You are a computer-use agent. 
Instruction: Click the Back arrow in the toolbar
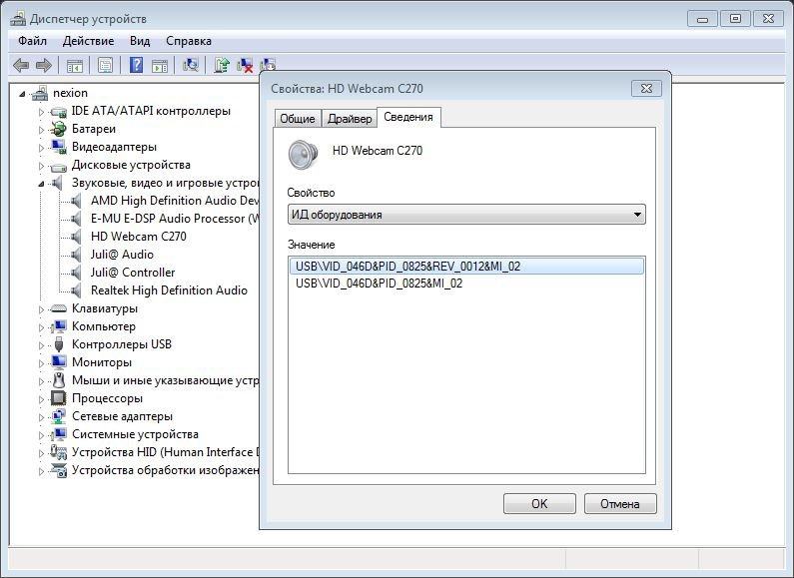(x=20, y=66)
